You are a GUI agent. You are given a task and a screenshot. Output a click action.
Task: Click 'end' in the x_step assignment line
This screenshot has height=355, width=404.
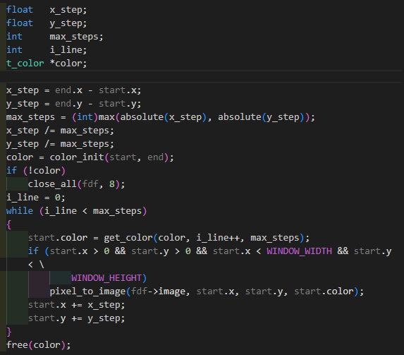[x=63, y=90]
